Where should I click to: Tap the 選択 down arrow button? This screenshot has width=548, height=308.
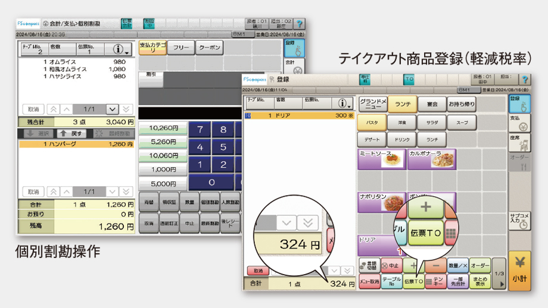[39, 134]
